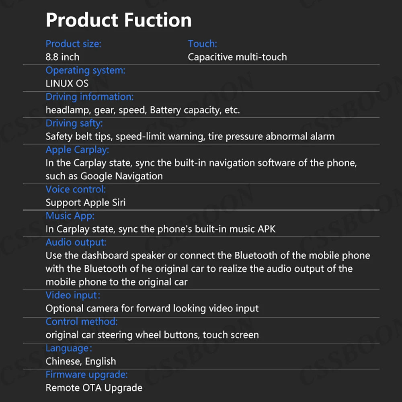Select the Touch label
Screen dimensions: 402x402
point(202,44)
